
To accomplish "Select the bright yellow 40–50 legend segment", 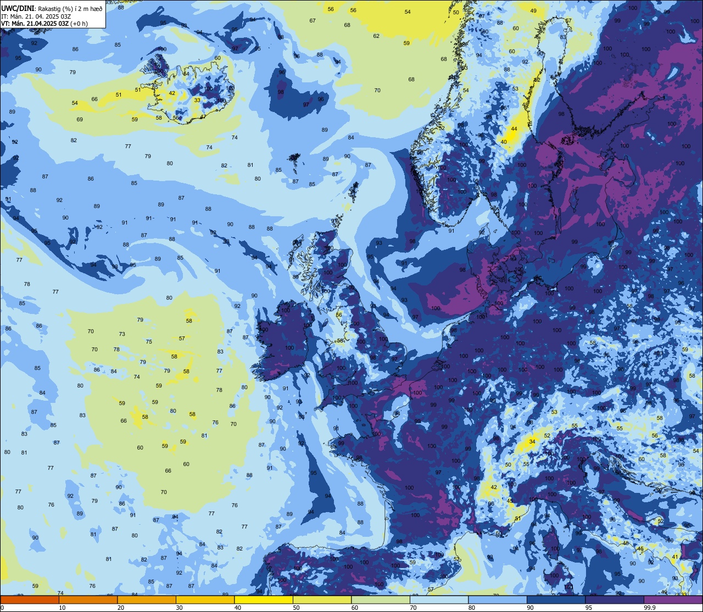I will pos(264,599).
